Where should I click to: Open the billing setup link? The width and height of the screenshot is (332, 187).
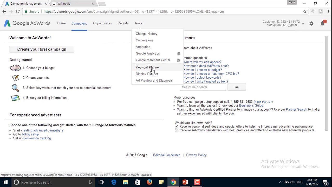coord(30,134)
